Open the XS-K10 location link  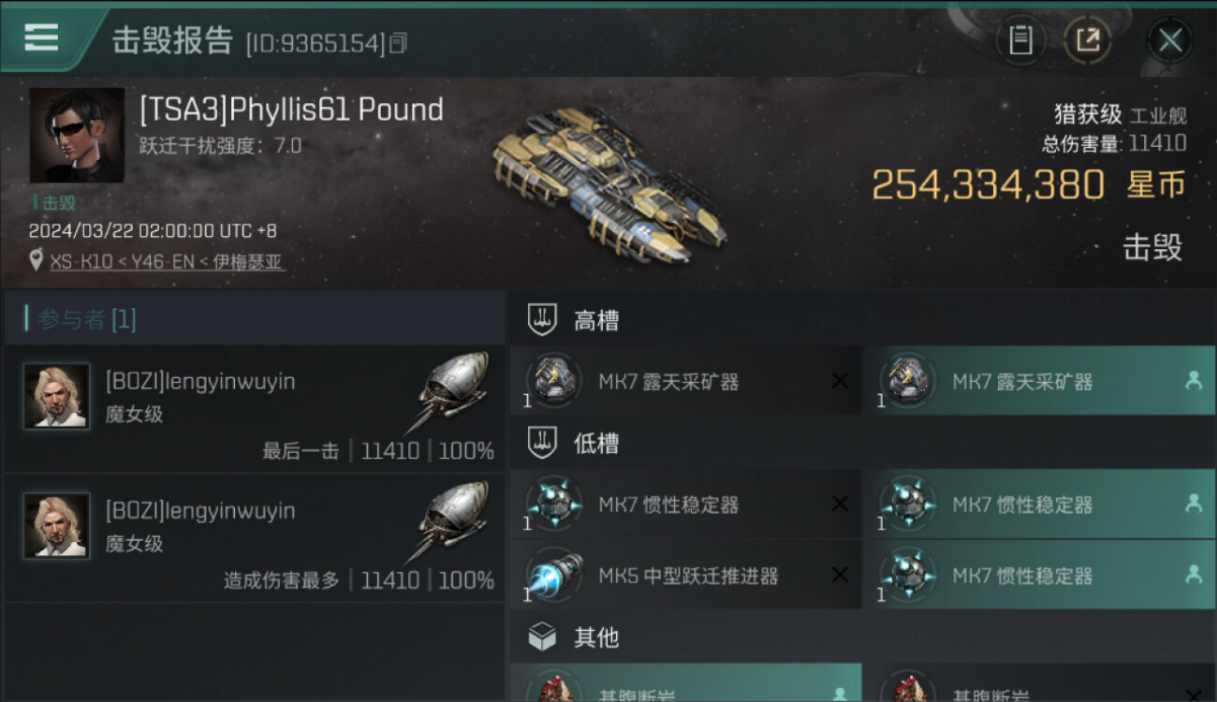tap(168, 262)
